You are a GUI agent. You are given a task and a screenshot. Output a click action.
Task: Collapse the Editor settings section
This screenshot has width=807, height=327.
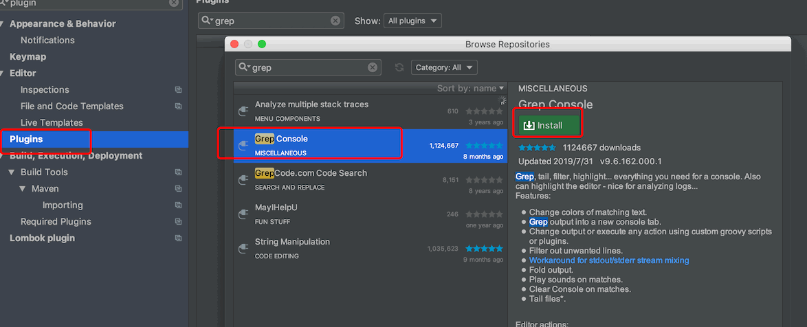pyautogui.click(x=3, y=73)
